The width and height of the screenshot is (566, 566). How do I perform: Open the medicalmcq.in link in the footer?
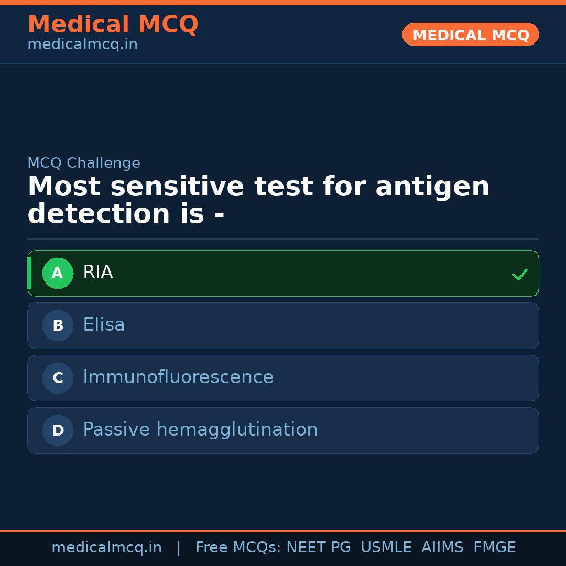pyautogui.click(x=106, y=548)
